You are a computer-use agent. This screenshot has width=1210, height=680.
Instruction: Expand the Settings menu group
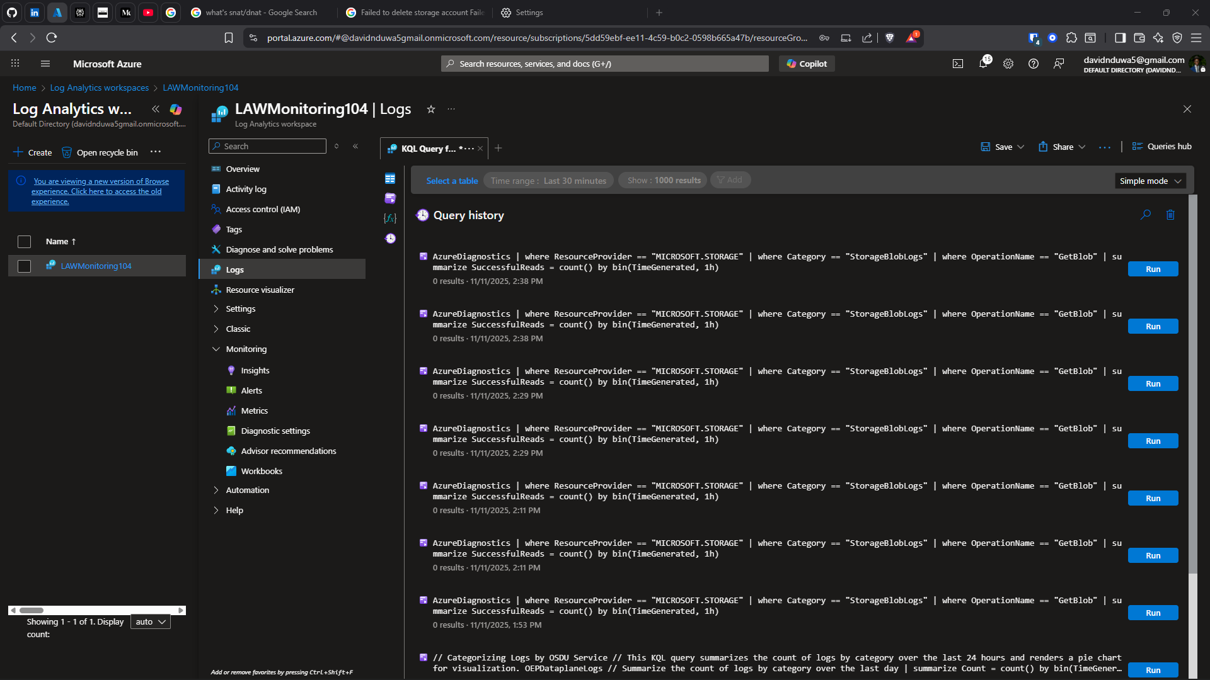pyautogui.click(x=216, y=309)
